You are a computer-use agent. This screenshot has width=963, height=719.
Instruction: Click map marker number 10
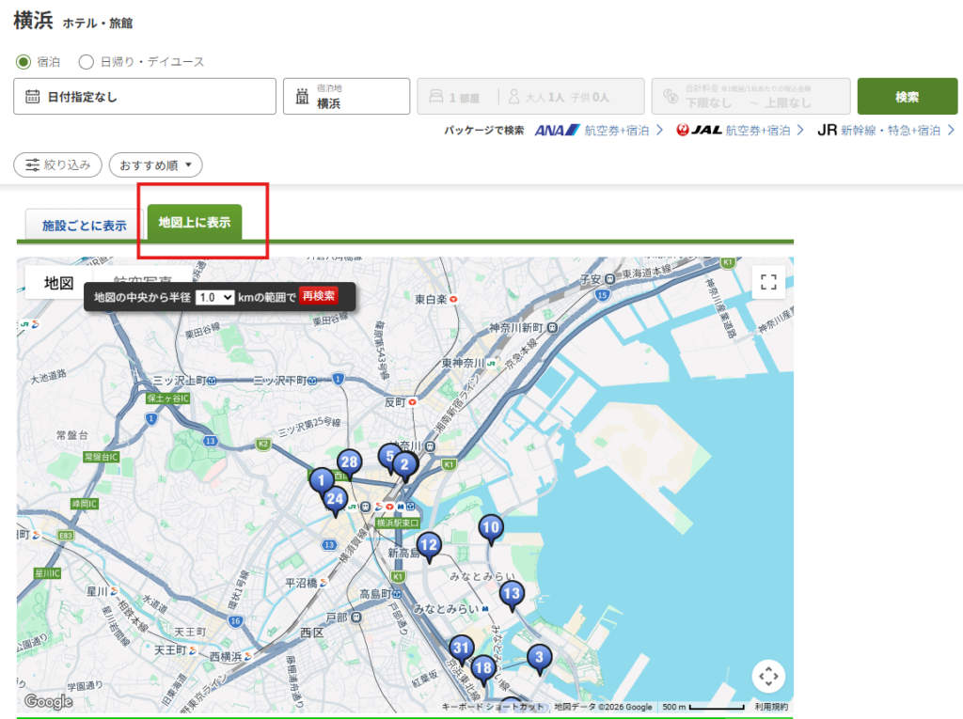[x=490, y=528]
